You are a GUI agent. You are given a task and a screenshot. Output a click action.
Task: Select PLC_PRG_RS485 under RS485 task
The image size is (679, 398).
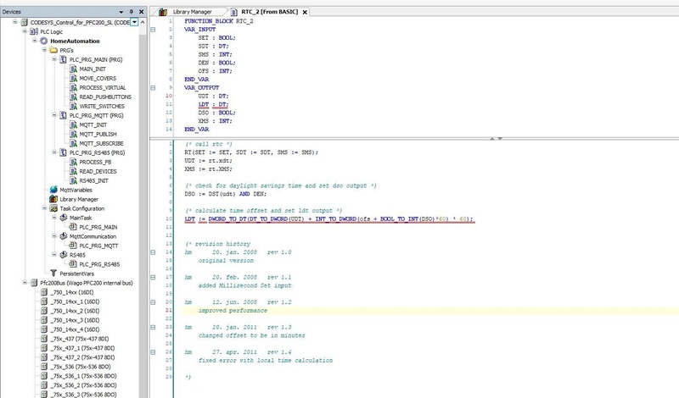coord(99,264)
